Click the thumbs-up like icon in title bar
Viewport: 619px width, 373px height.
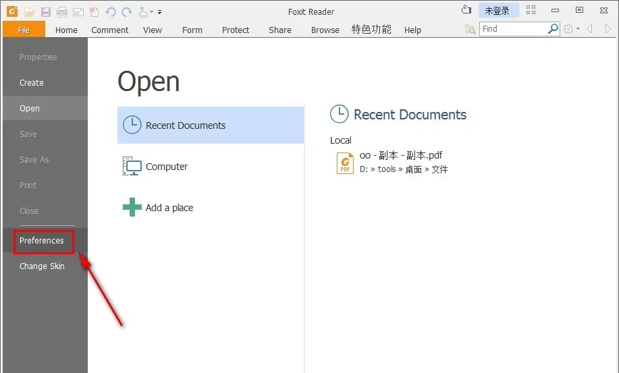click(x=466, y=9)
